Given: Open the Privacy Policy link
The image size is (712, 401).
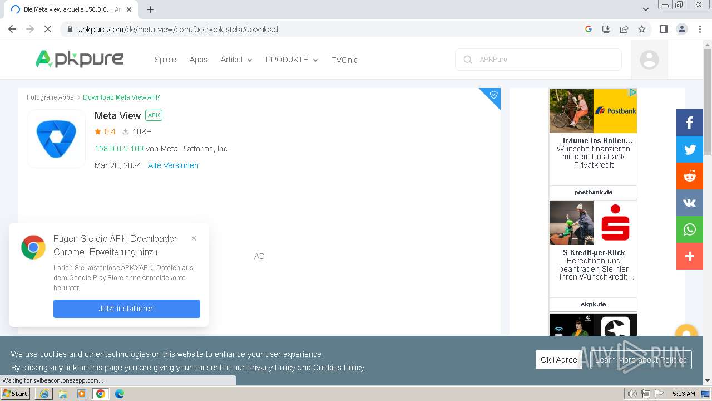Looking at the screenshot, I should tap(271, 368).
